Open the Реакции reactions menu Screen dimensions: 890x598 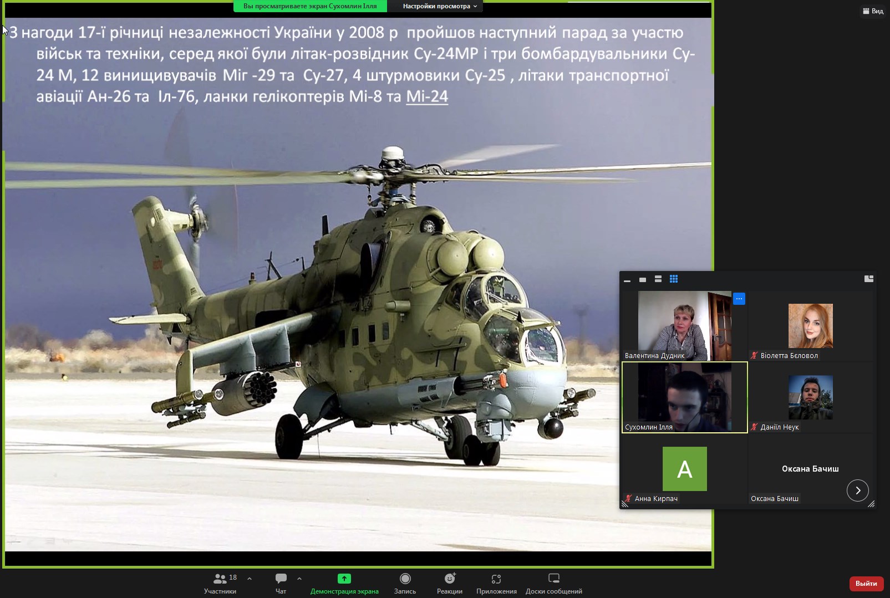click(x=449, y=583)
